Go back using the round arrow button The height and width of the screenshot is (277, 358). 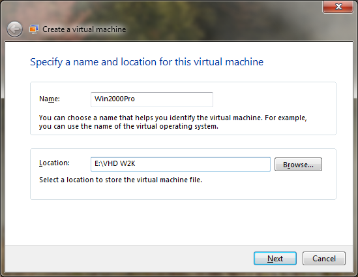pos(14,29)
